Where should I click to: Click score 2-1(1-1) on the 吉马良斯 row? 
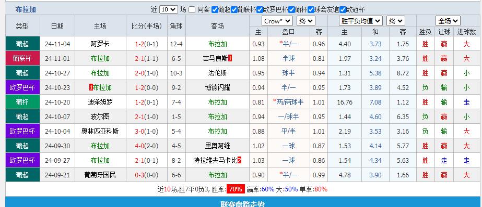(x=146, y=58)
